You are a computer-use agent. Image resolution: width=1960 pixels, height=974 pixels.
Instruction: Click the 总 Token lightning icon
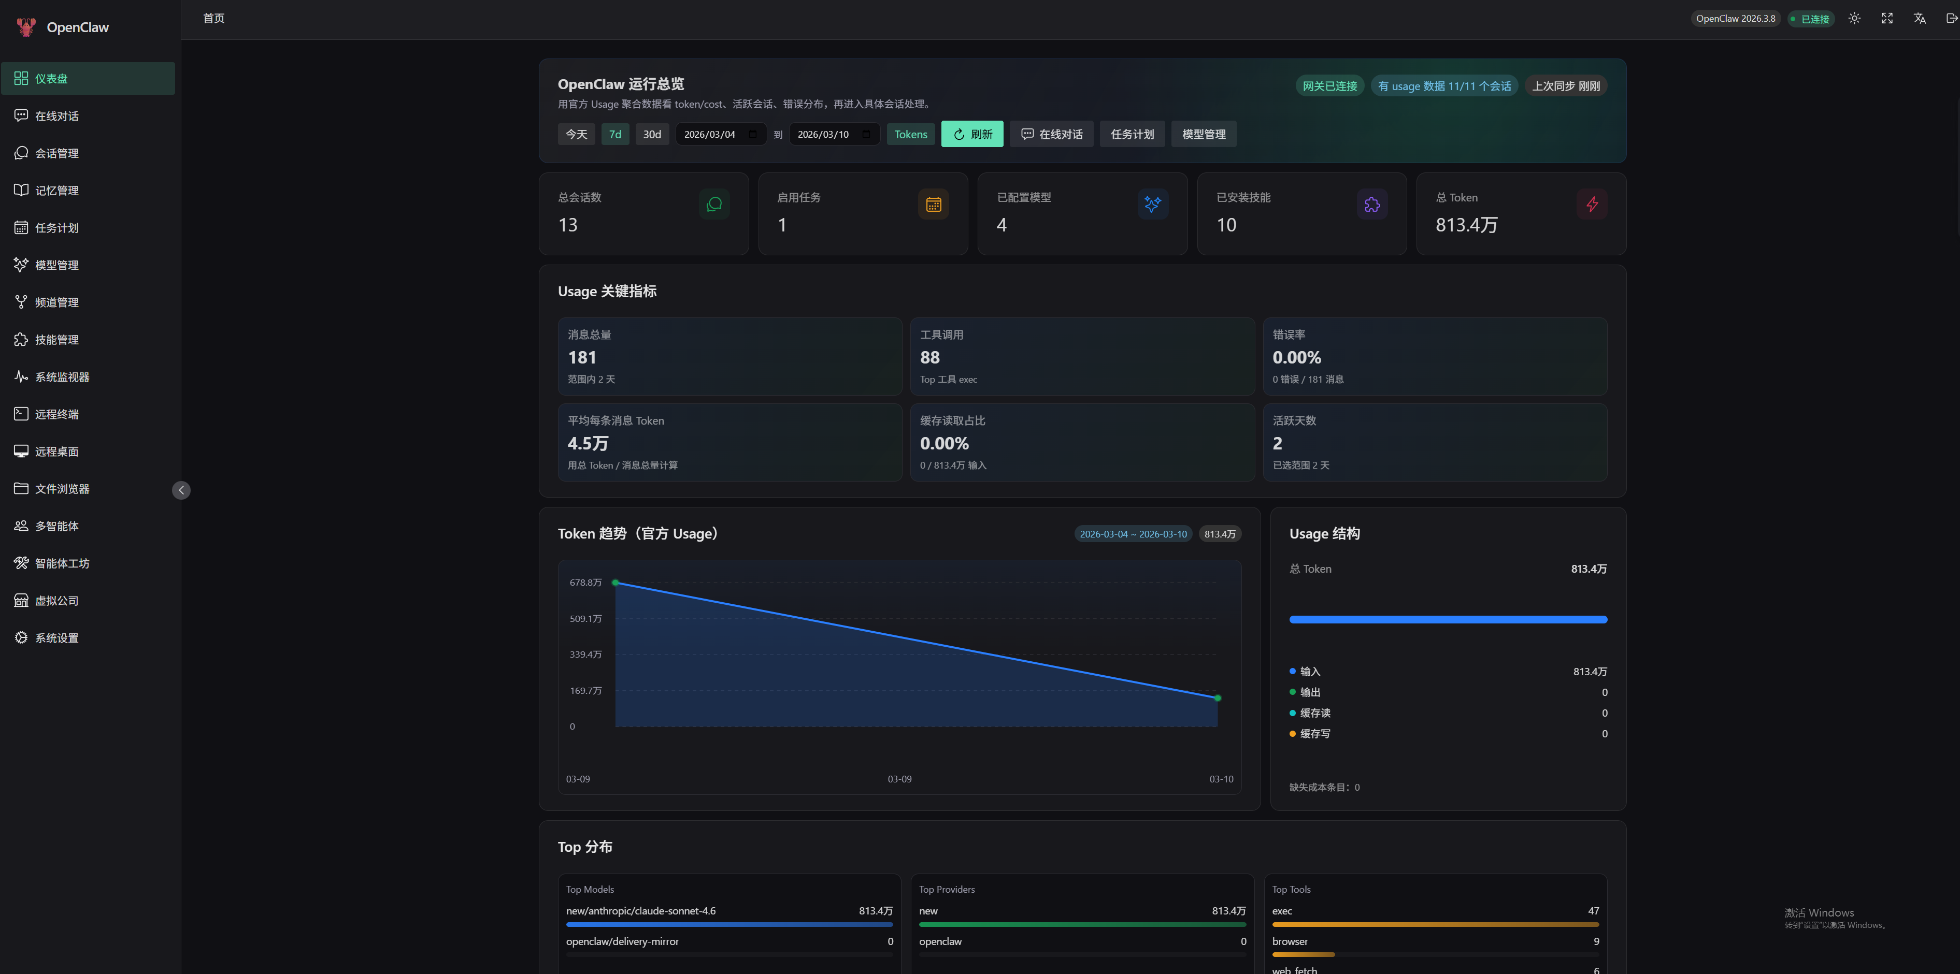click(1592, 204)
